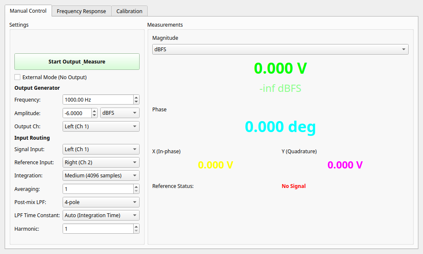Expand the Output Ch dropdown
Image resolution: width=423 pixels, height=254 pixels.
pyautogui.click(x=101, y=126)
